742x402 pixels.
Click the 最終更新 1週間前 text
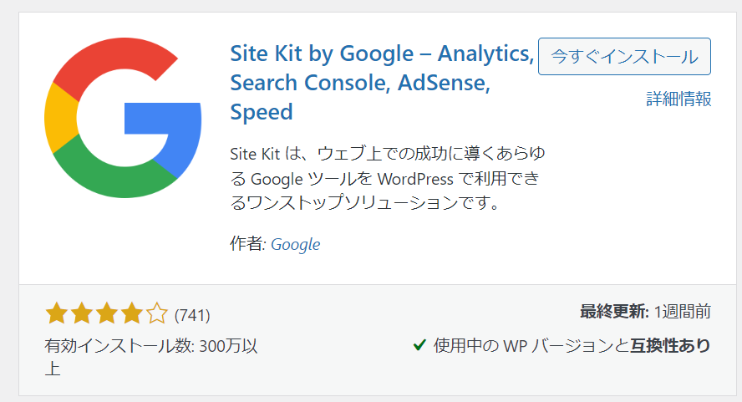[x=645, y=312]
